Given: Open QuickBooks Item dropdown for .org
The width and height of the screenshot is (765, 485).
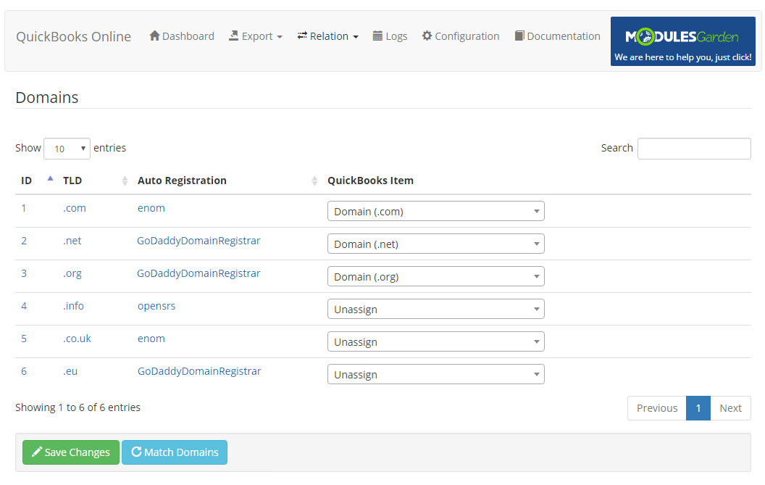Looking at the screenshot, I should tap(435, 276).
